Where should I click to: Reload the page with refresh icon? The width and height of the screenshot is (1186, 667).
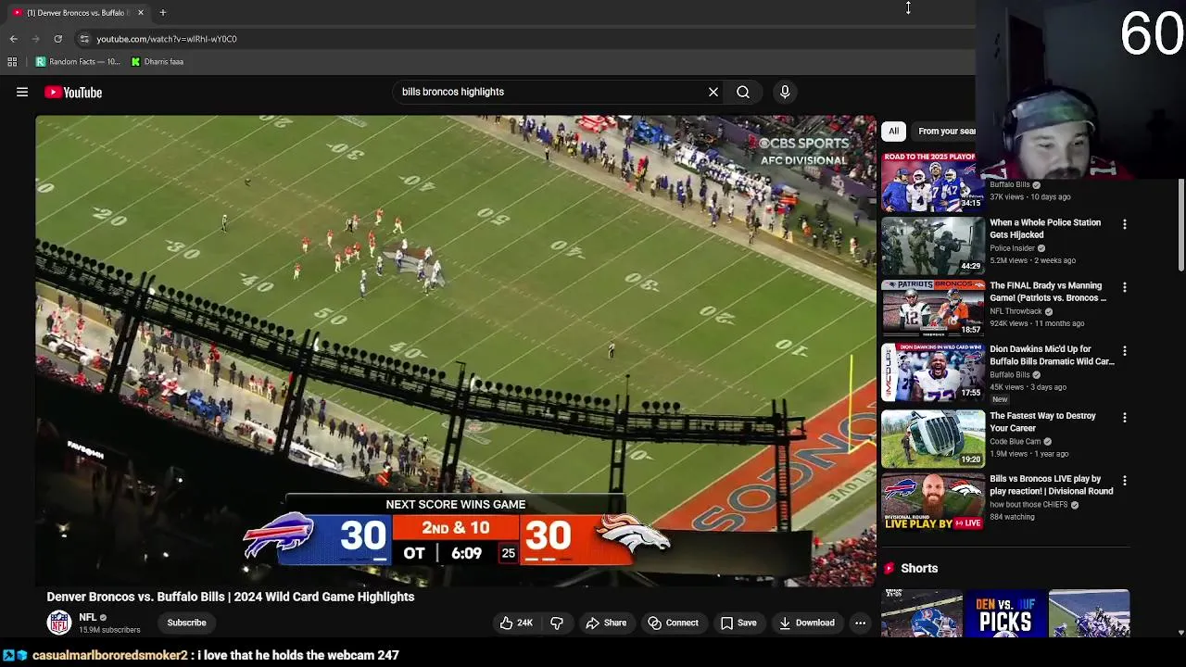[57, 39]
